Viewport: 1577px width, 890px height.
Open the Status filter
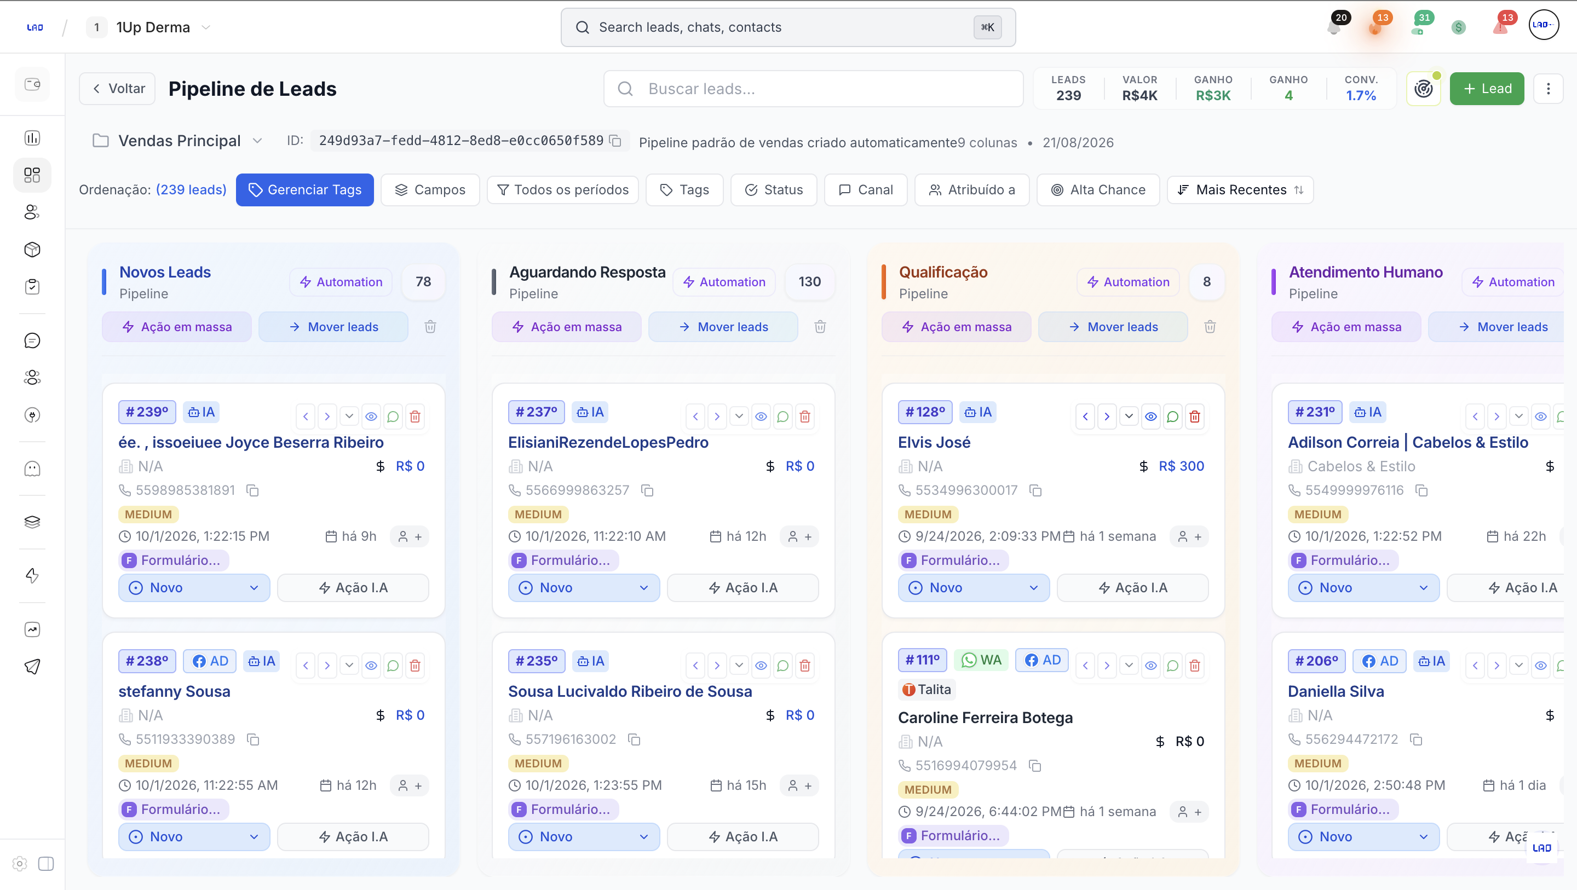(774, 190)
